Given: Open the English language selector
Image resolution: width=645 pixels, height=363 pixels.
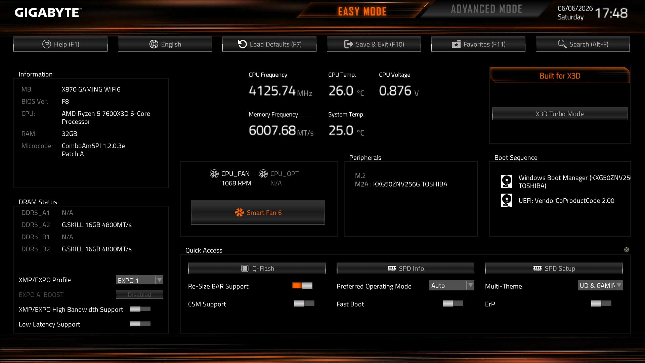Looking at the screenshot, I should click(165, 44).
